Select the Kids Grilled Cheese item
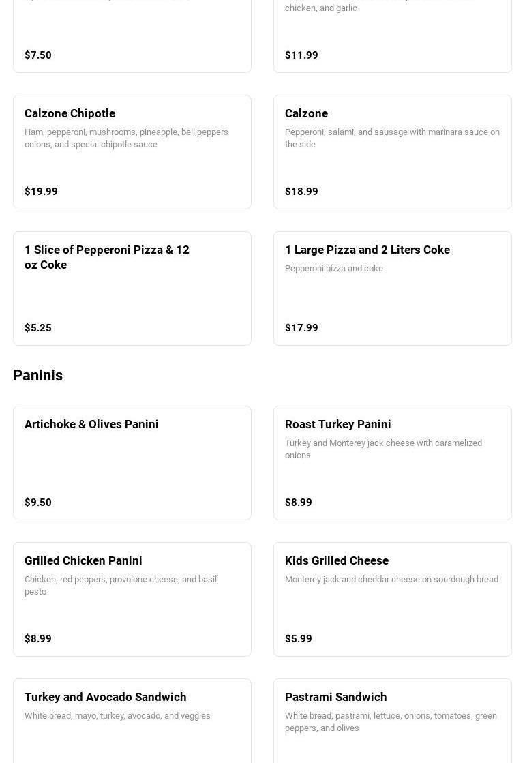 pyautogui.click(x=393, y=599)
